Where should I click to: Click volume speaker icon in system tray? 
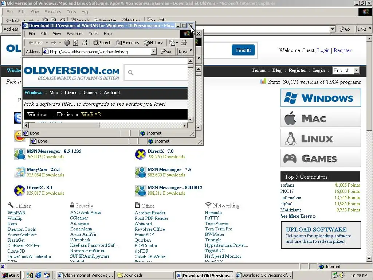(x=342, y=276)
